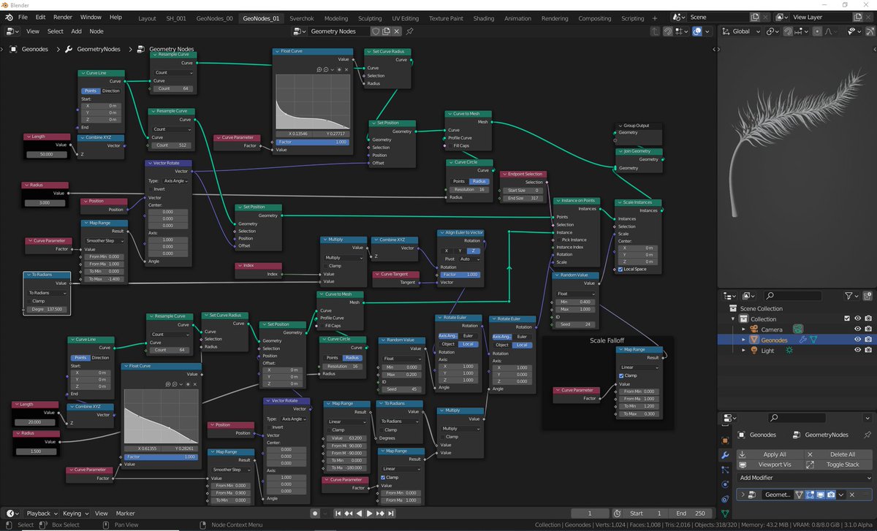This screenshot has height=531, width=877.
Task: Open the Render menu
Action: (63, 17)
